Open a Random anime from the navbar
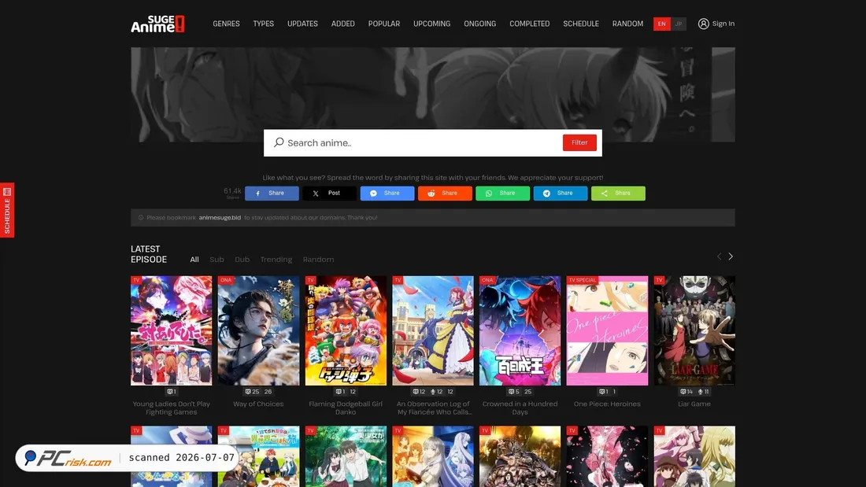Viewport: 866px width, 487px height. point(628,24)
